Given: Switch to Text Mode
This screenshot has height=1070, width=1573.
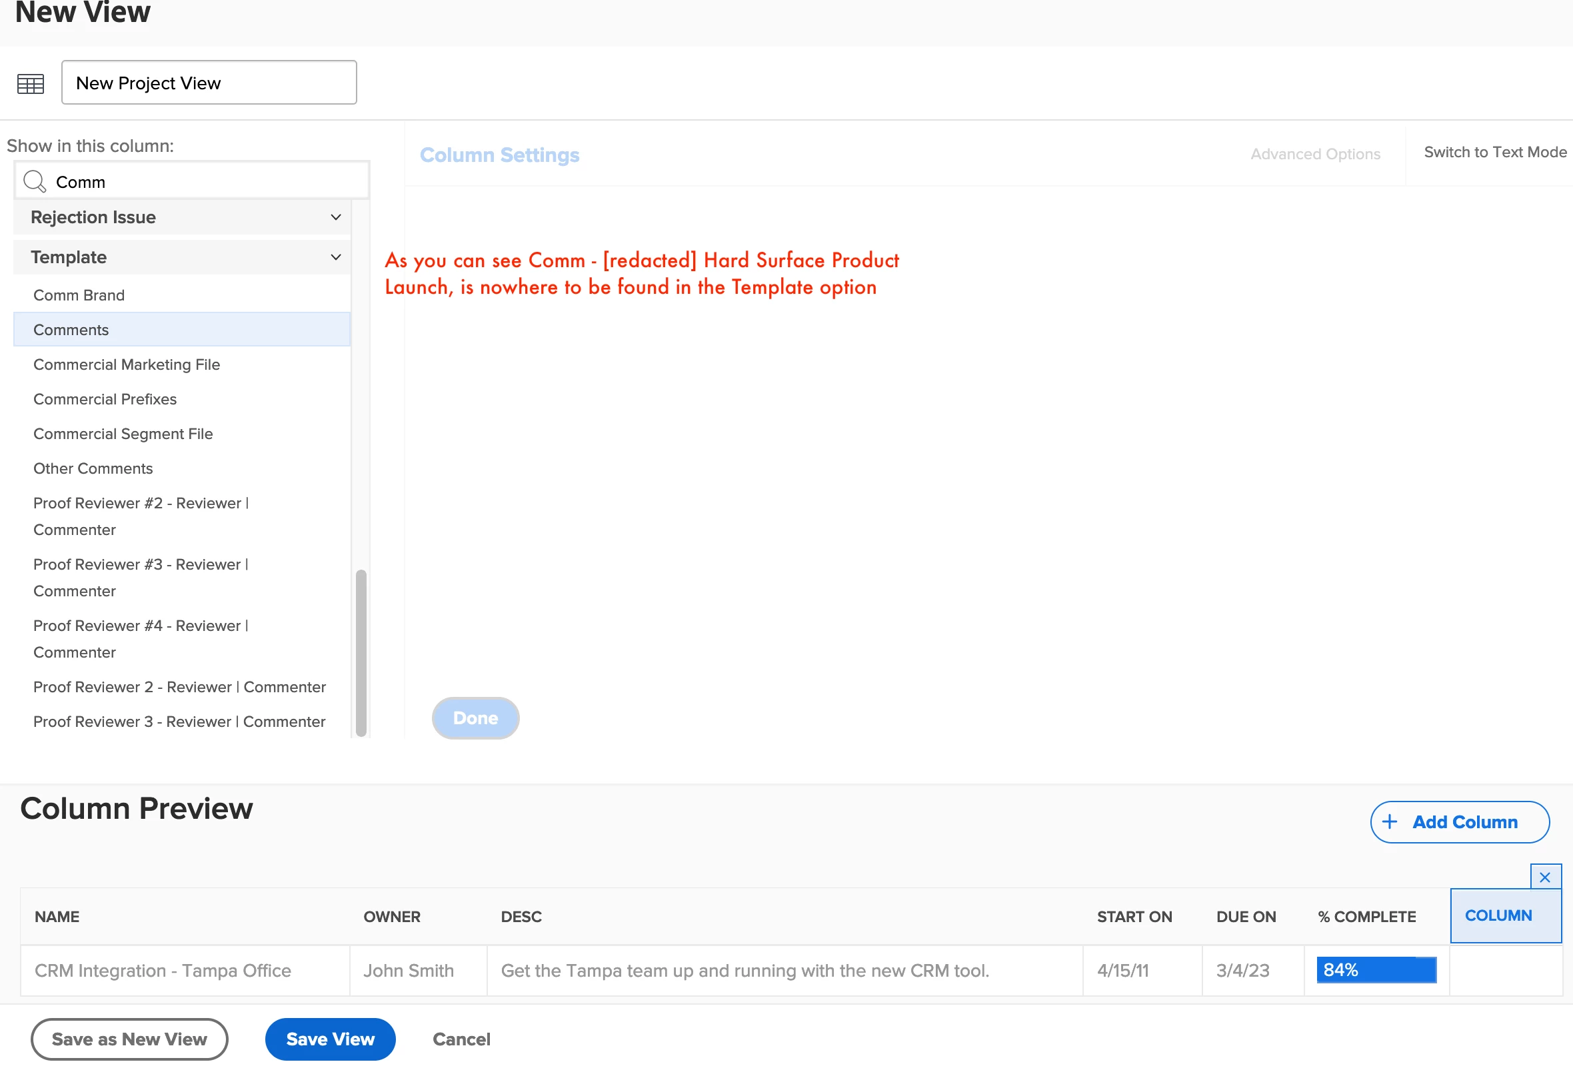Looking at the screenshot, I should 1494,152.
